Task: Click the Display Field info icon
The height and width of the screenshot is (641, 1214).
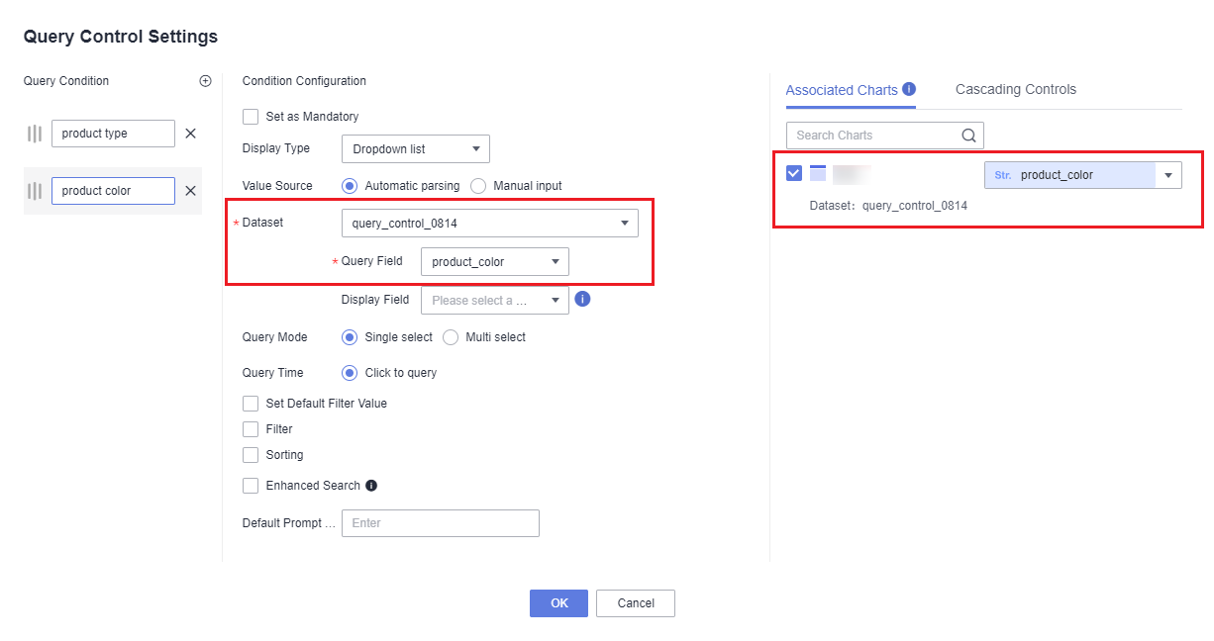Action: (x=582, y=299)
